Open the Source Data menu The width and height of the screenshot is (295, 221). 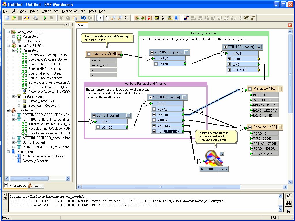click(x=50, y=11)
